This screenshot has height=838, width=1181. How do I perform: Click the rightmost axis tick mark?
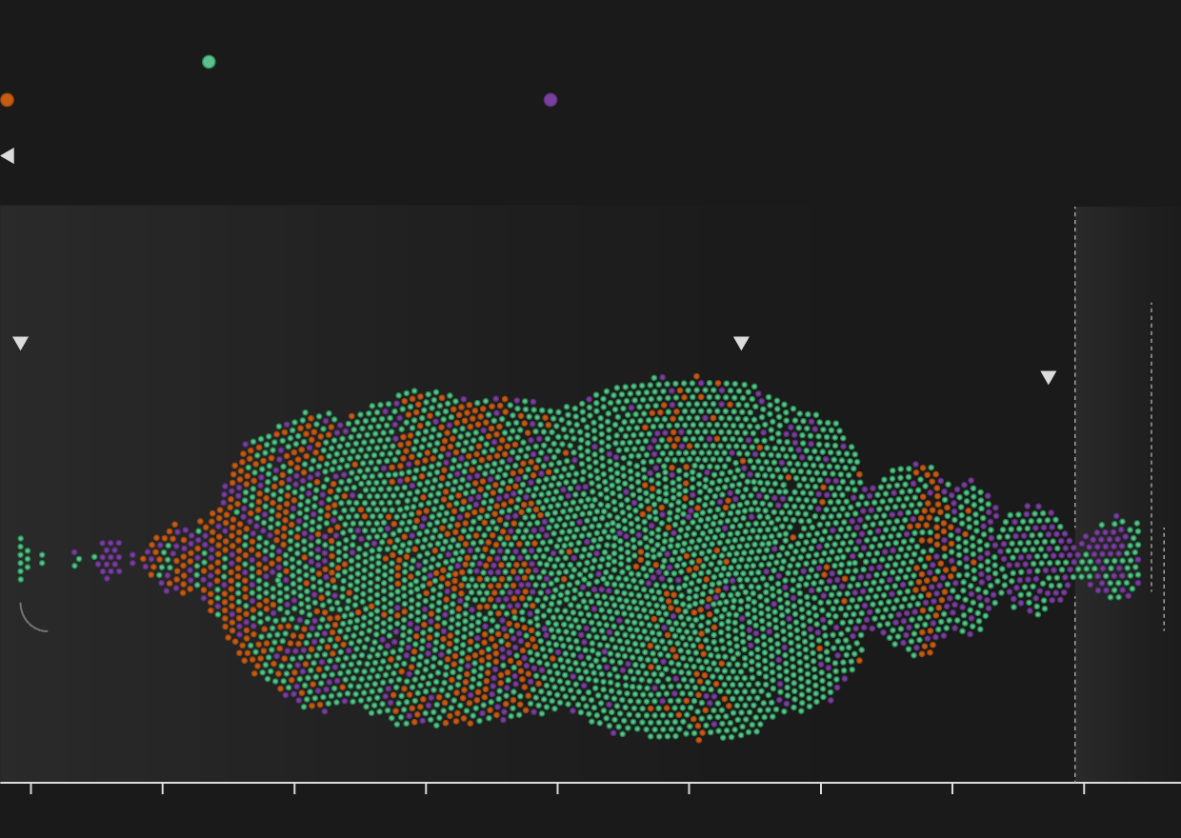coord(1084,788)
